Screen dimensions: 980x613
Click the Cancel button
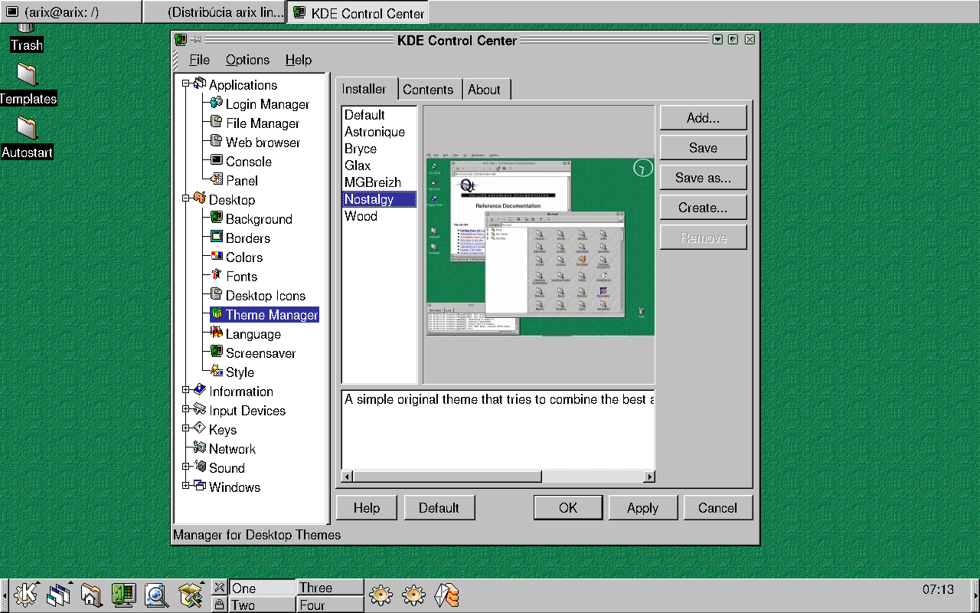point(717,507)
